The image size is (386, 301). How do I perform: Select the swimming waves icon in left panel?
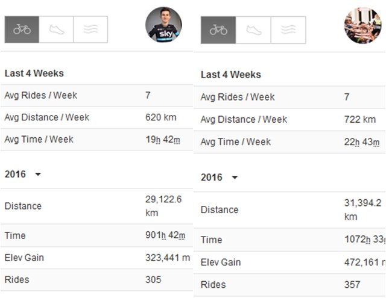pyautogui.click(x=90, y=29)
